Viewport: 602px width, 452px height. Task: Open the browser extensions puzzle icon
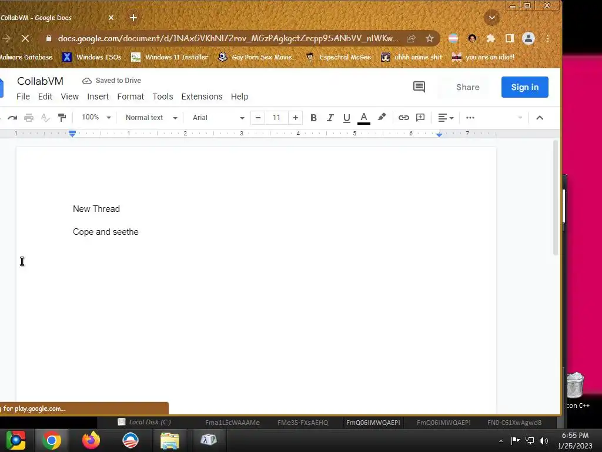[x=491, y=38]
